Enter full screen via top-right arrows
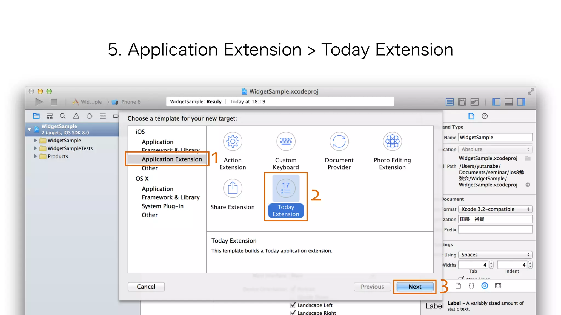Image resolution: width=561 pixels, height=315 pixels. (x=531, y=92)
